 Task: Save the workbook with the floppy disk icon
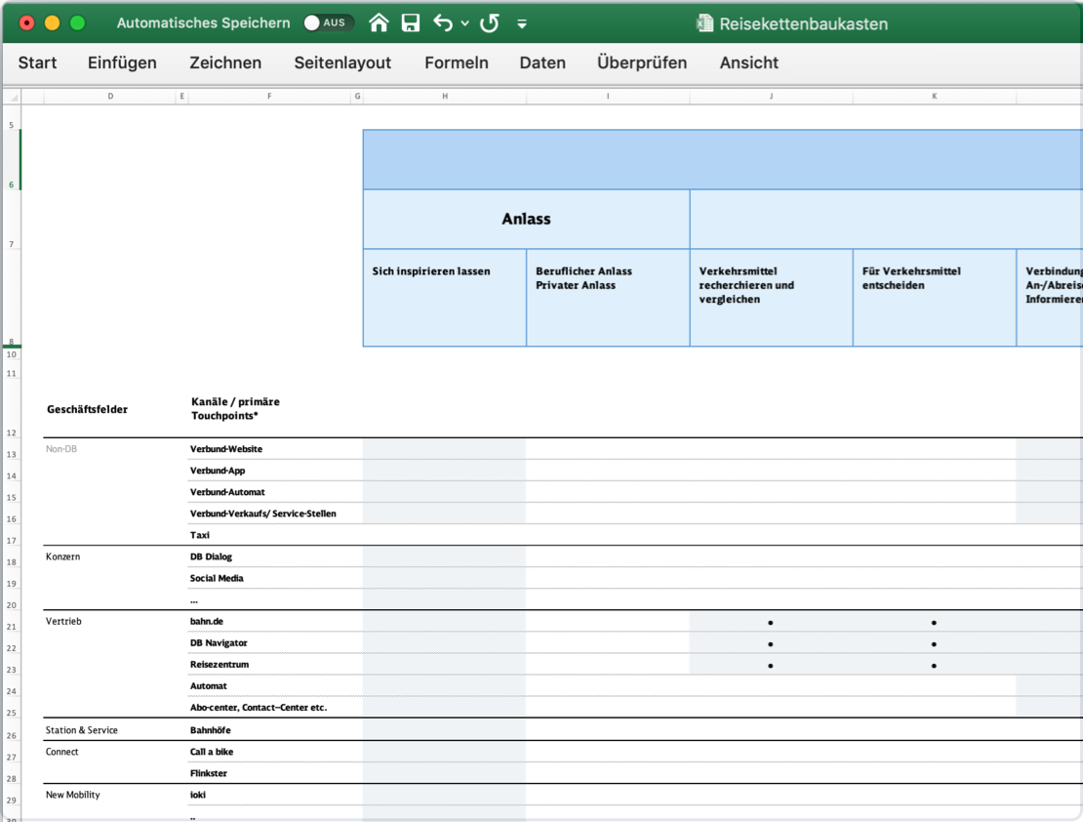coord(411,22)
